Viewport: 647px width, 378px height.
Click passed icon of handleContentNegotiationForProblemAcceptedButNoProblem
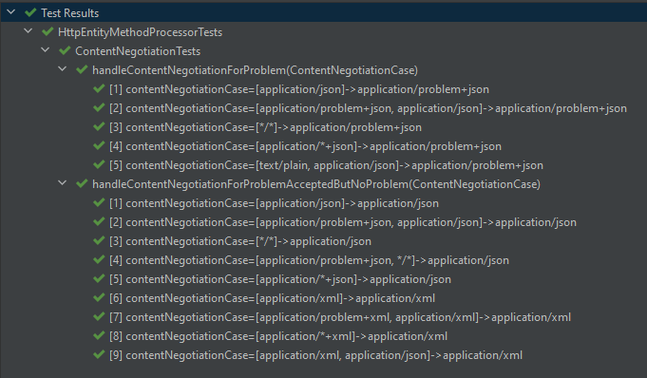82,183
